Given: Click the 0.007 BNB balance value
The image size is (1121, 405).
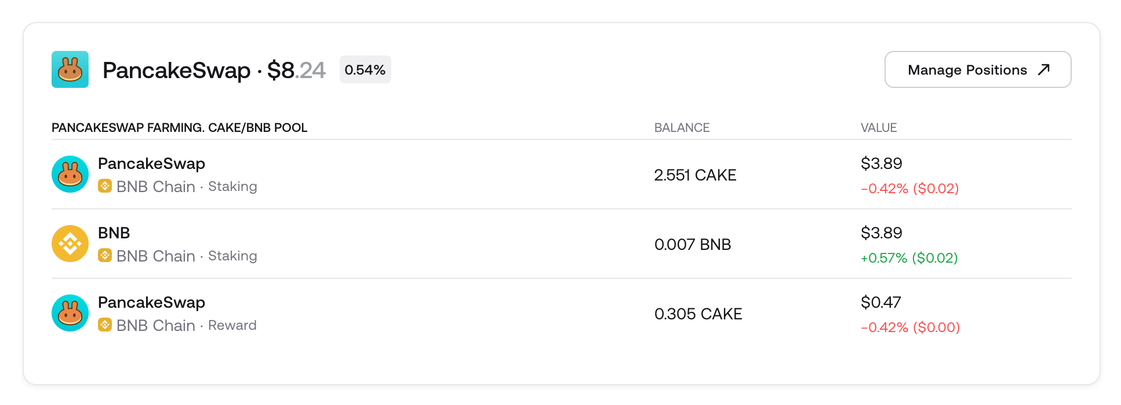Looking at the screenshot, I should (693, 244).
